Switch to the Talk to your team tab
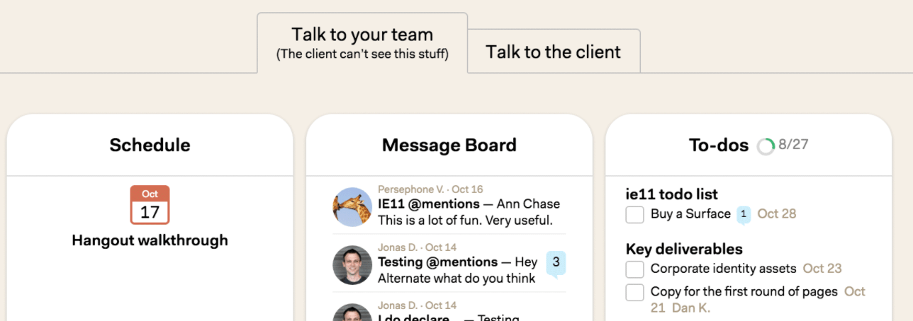The height and width of the screenshot is (321, 913). click(x=362, y=42)
